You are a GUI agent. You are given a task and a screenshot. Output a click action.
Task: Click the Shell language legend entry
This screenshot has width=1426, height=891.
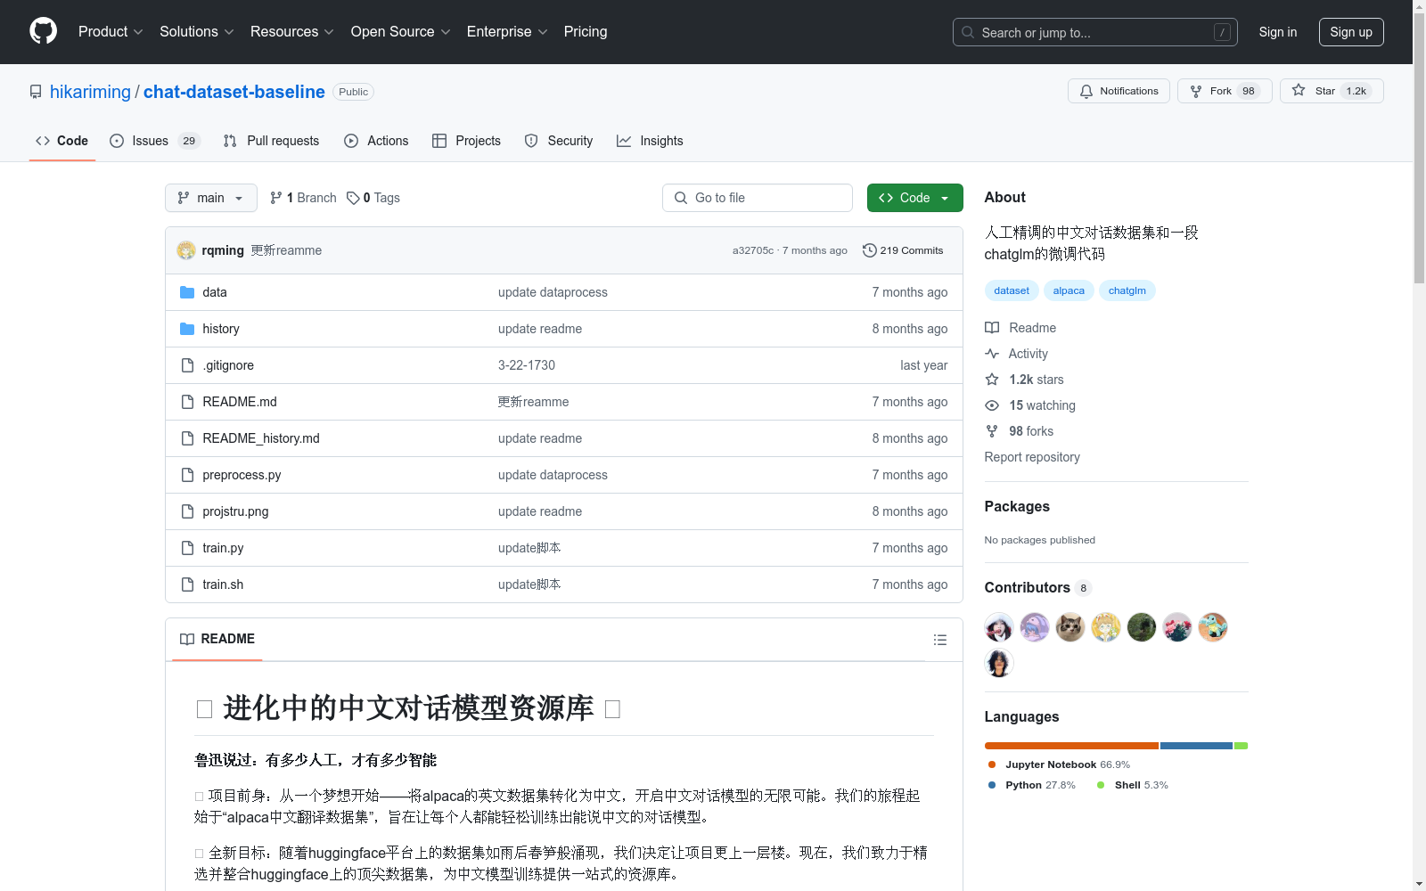[1133, 785]
